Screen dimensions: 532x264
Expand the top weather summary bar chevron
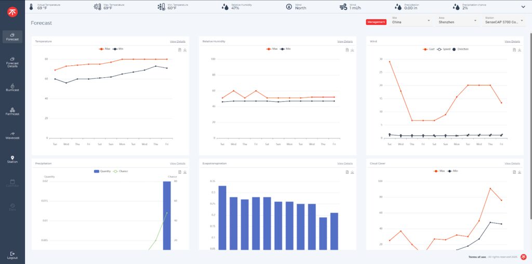(523, 7)
